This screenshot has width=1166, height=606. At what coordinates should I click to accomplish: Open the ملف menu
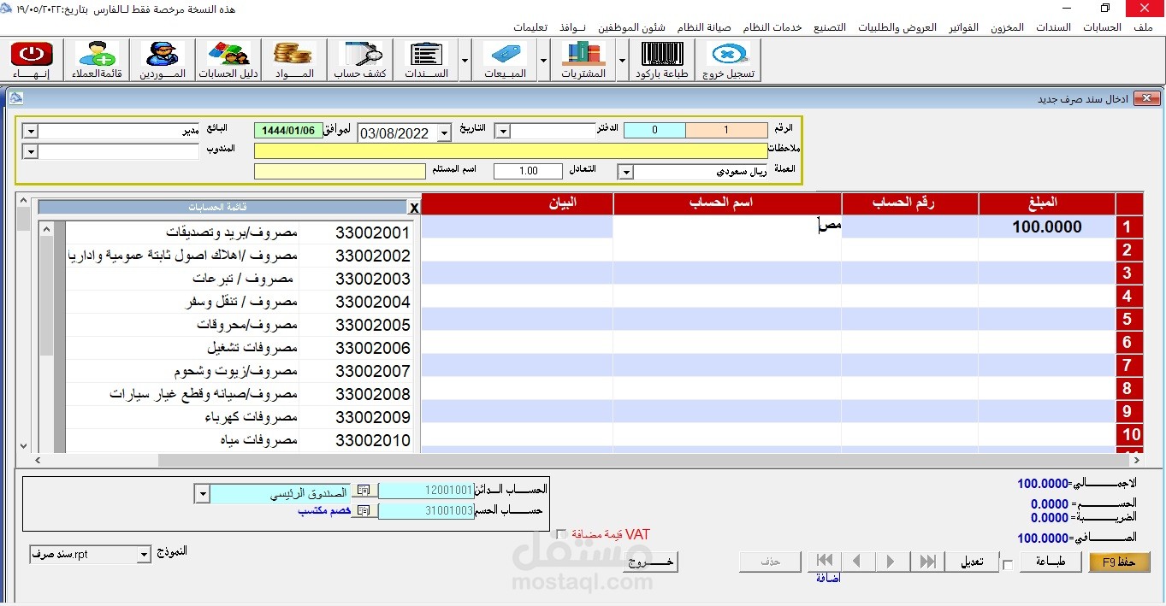click(x=1143, y=27)
